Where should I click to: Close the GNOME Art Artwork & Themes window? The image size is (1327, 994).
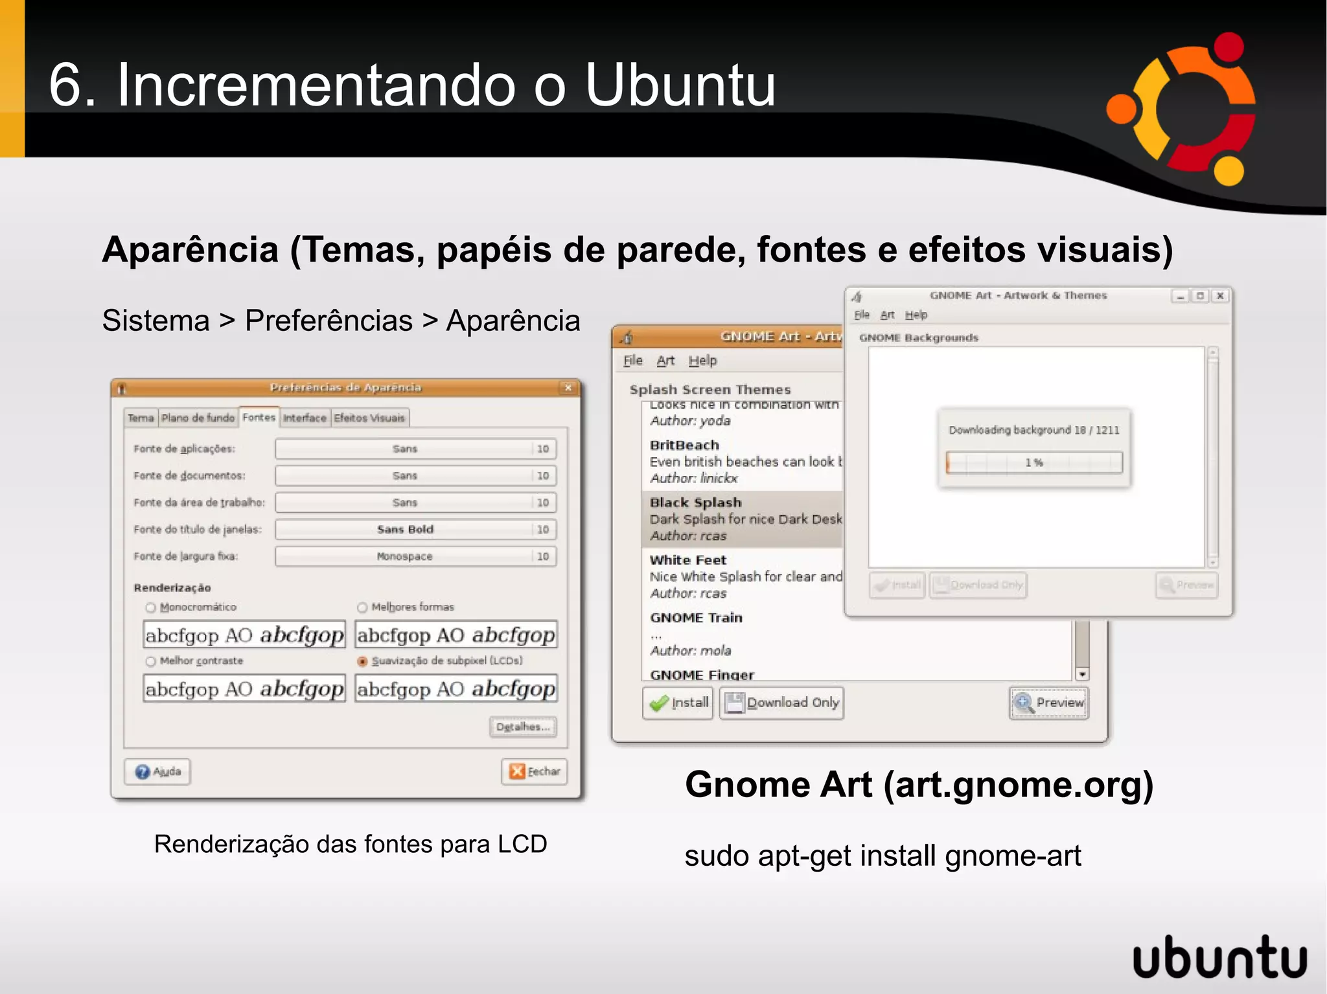[1220, 296]
